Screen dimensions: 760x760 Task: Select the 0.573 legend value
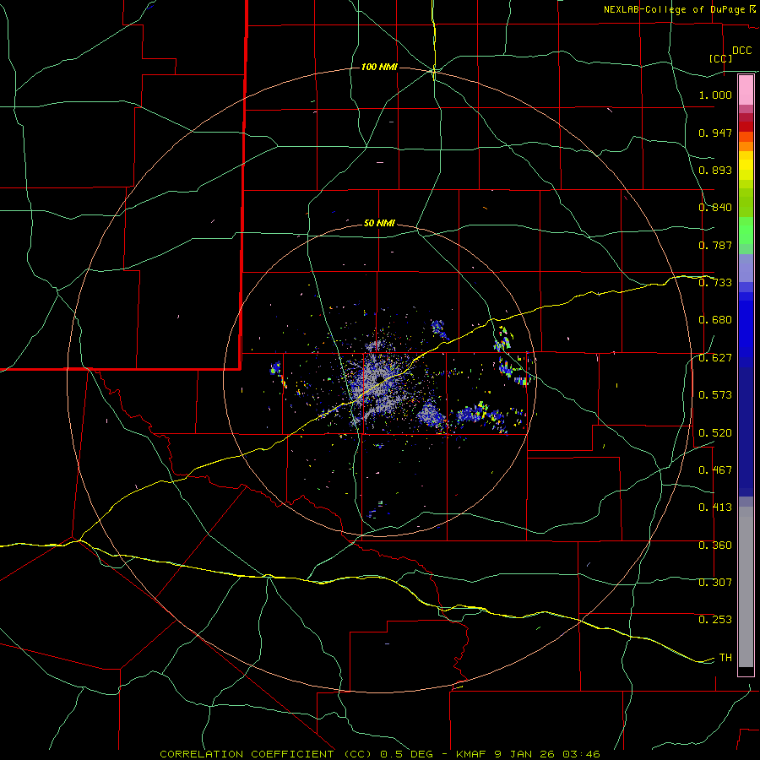[x=715, y=395]
